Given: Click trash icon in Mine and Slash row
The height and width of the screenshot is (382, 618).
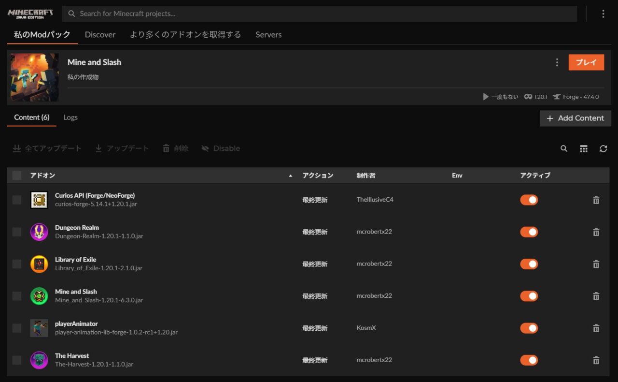Looking at the screenshot, I should coord(596,296).
